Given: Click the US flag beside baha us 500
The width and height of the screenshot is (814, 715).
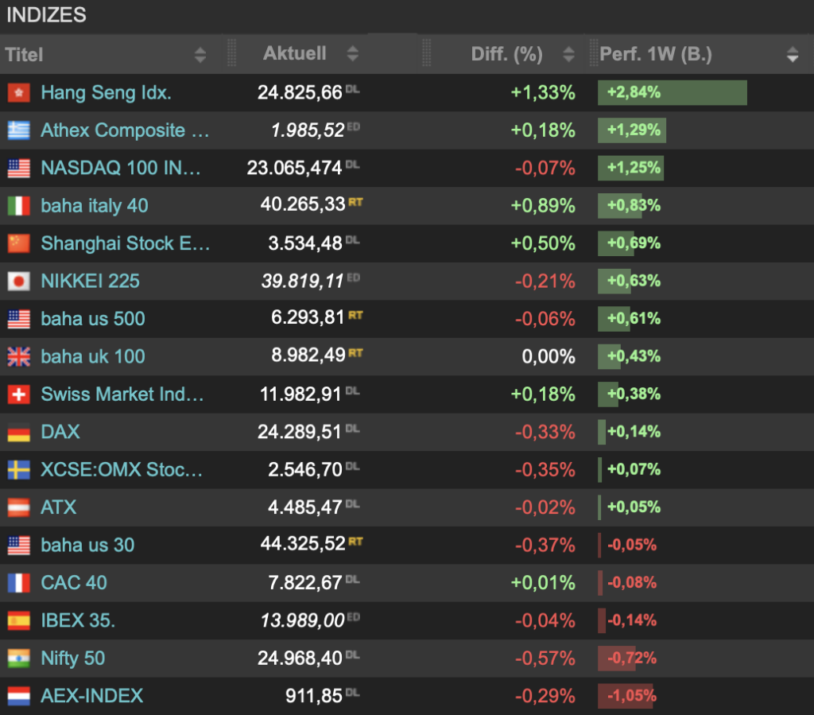Looking at the screenshot, I should click(19, 319).
